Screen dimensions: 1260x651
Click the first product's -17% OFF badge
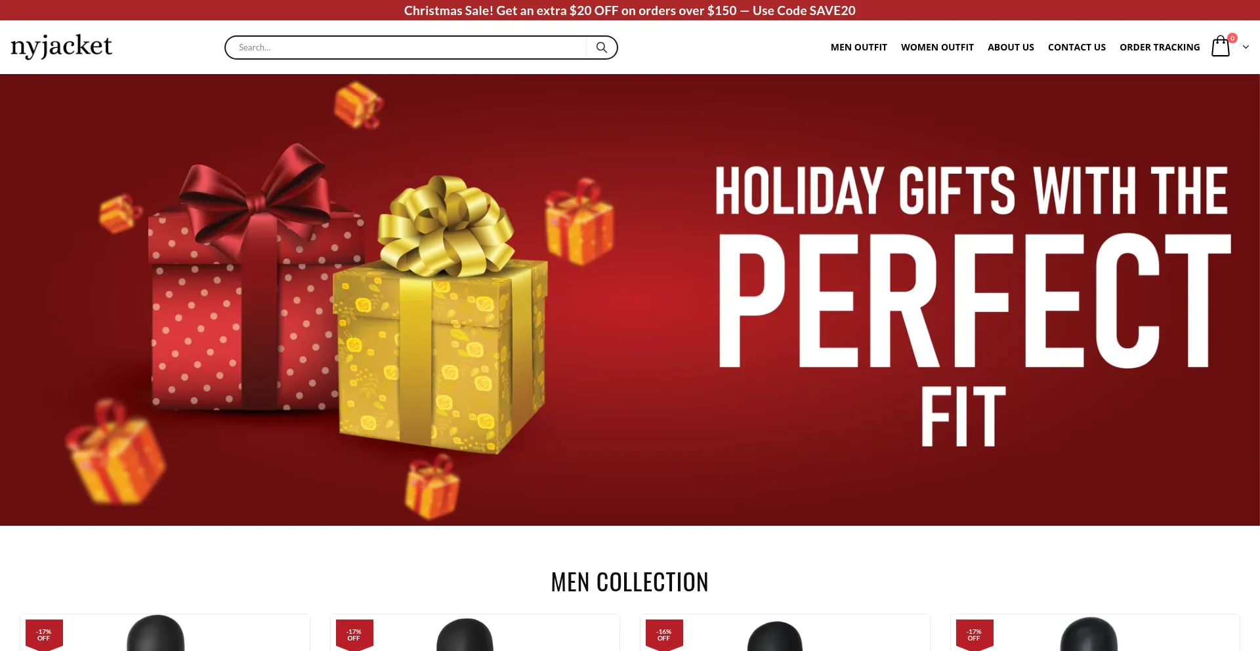[x=44, y=635]
